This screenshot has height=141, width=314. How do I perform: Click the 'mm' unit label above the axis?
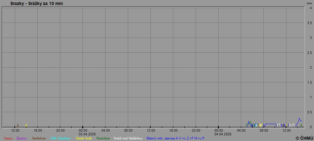[x=309, y=3]
